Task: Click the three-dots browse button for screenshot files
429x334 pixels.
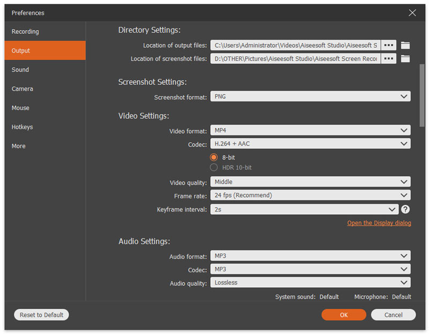Action: [x=389, y=59]
